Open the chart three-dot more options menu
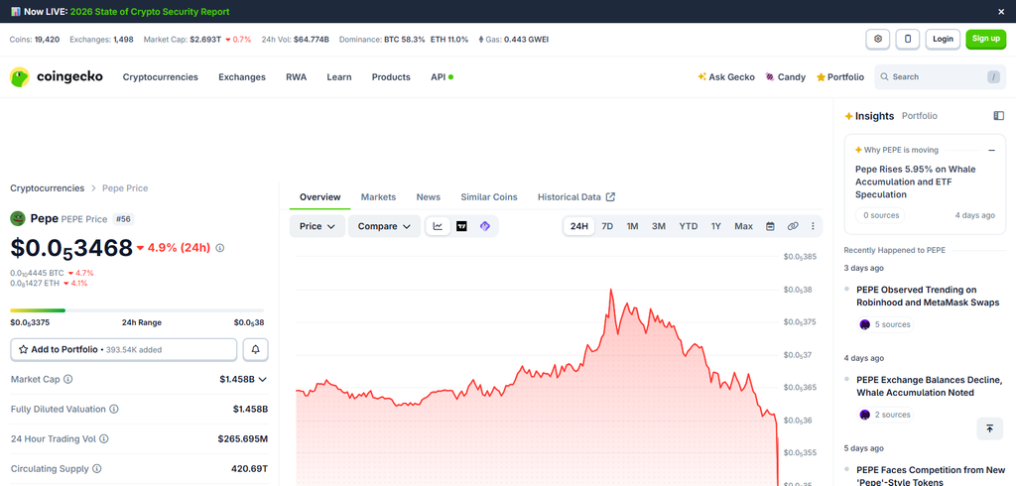1016x486 pixels. click(814, 226)
